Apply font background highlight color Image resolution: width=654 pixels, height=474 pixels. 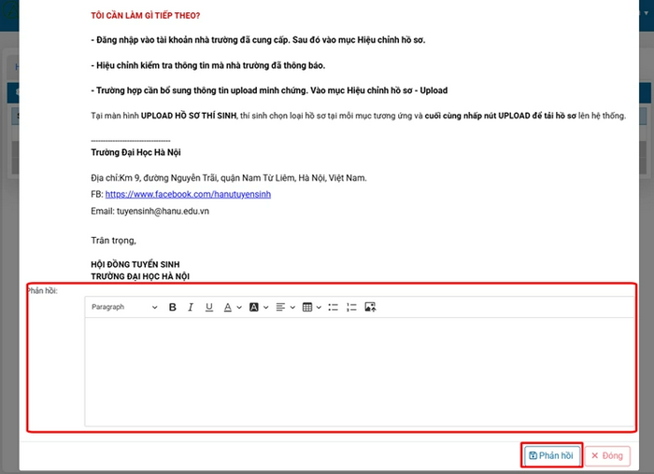[x=253, y=307]
